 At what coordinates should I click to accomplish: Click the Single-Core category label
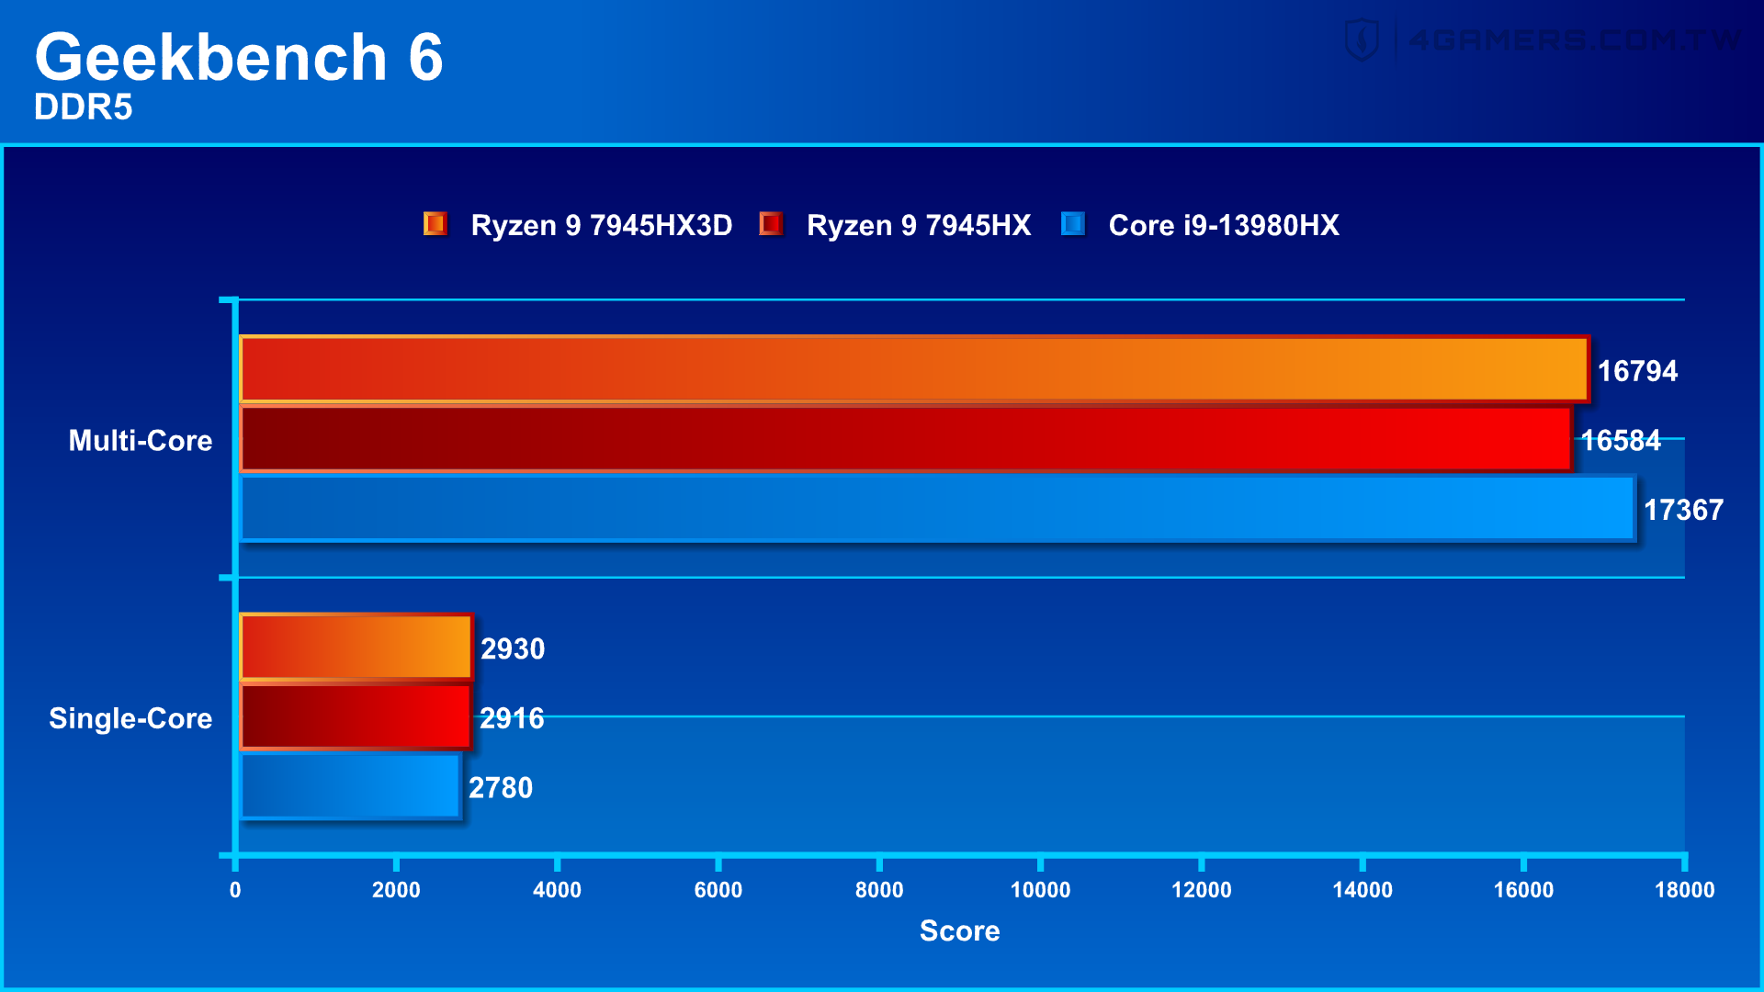tap(130, 717)
